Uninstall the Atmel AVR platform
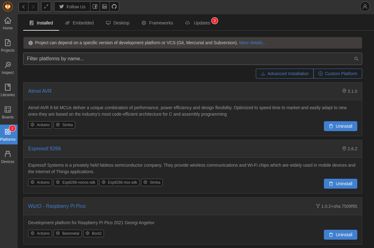This screenshot has height=248, width=374. (x=341, y=126)
